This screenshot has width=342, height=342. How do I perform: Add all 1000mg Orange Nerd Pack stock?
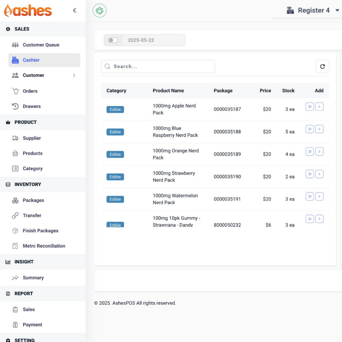tap(310, 152)
